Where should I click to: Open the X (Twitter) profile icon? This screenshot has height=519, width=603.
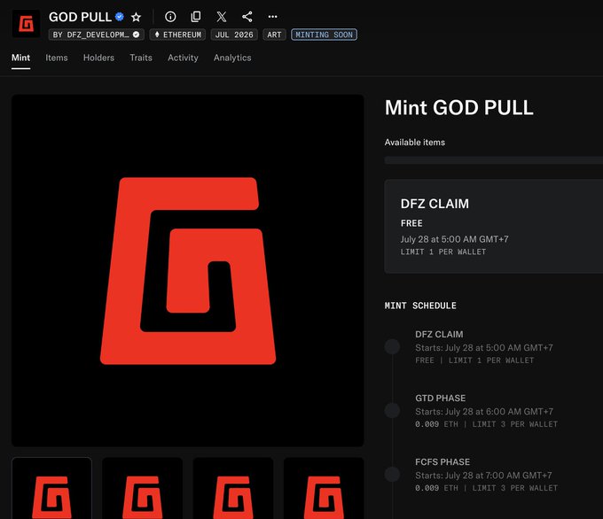click(222, 17)
